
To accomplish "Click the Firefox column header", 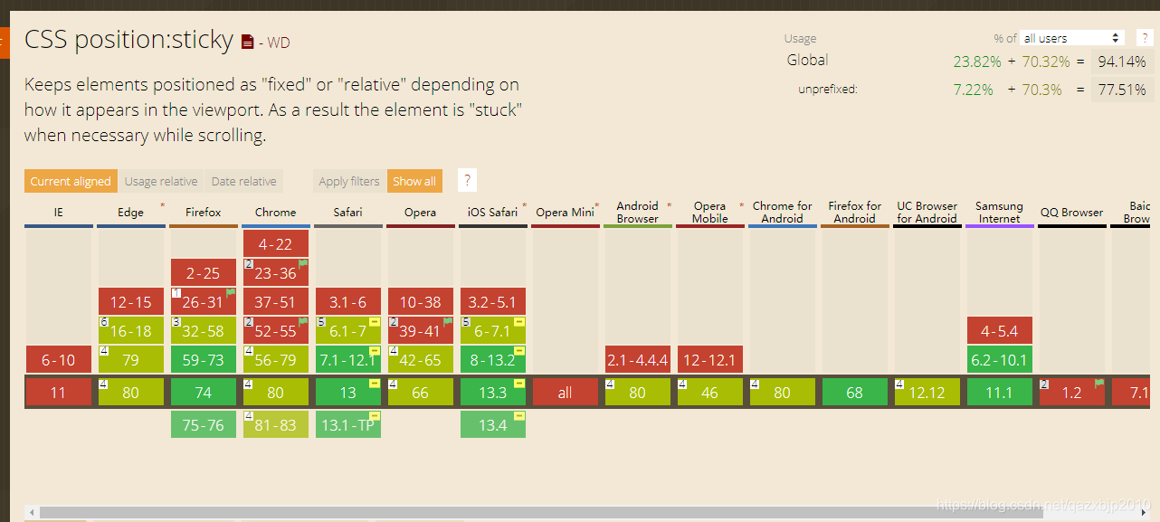I will 203,213.
